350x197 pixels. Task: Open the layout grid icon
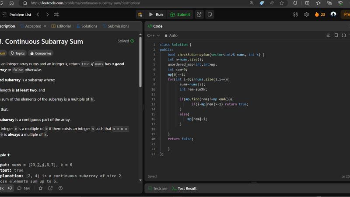pyautogui.click(x=295, y=14)
